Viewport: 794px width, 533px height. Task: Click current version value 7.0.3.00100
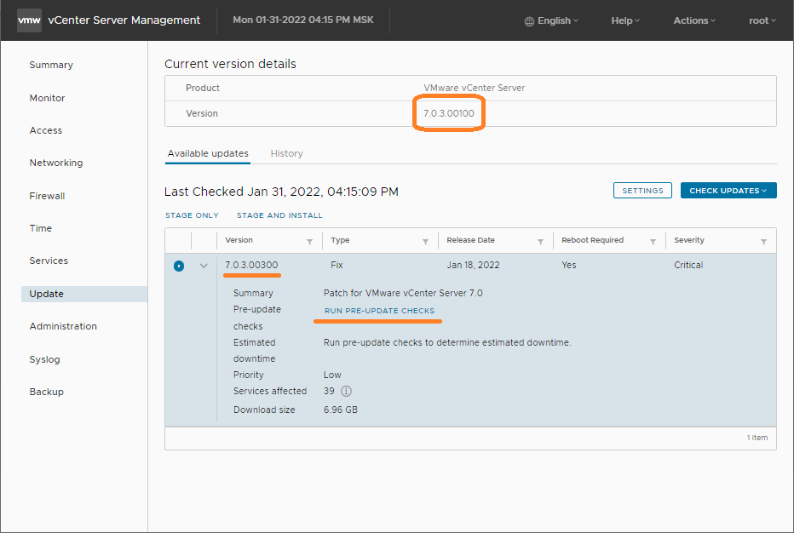tap(449, 113)
